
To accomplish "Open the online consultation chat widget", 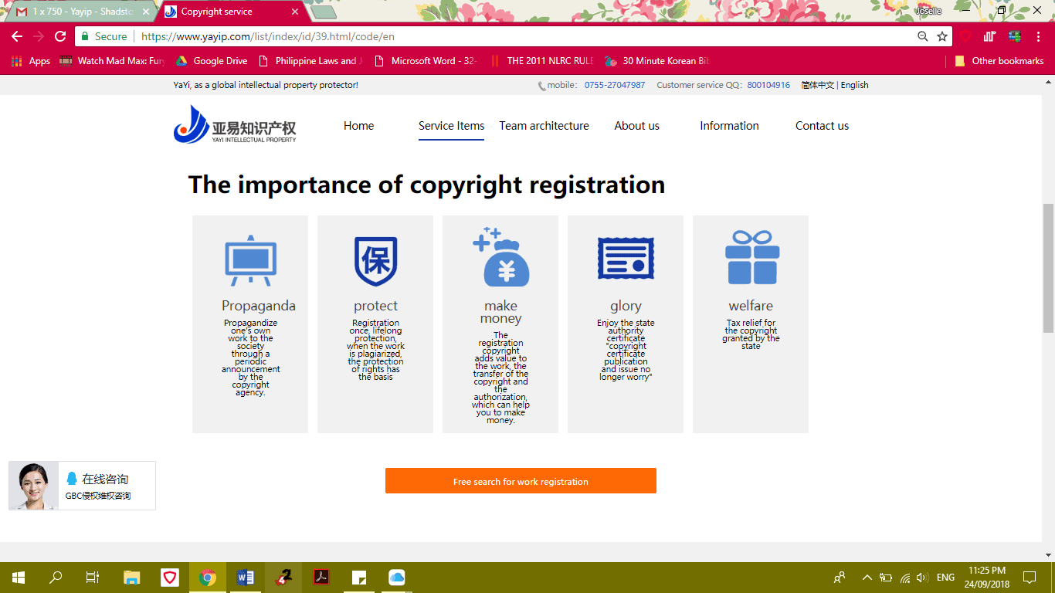I will coord(83,486).
